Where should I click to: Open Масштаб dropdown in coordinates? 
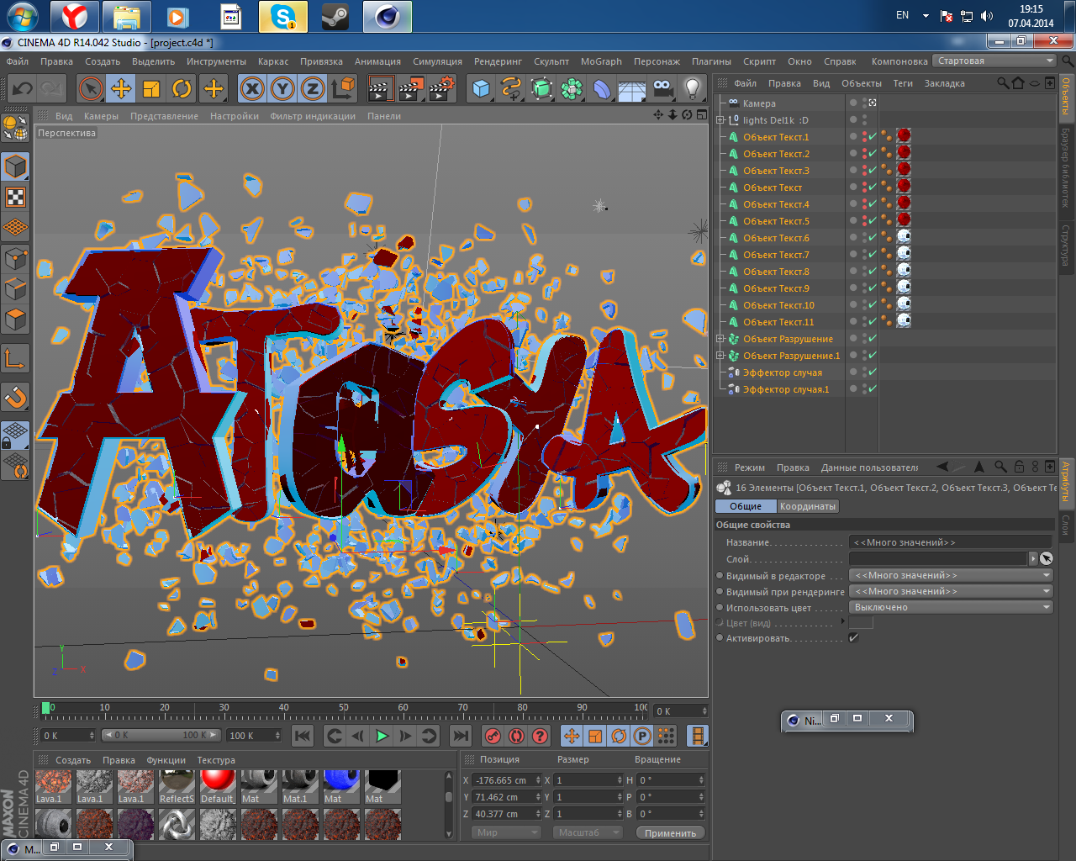click(x=588, y=832)
